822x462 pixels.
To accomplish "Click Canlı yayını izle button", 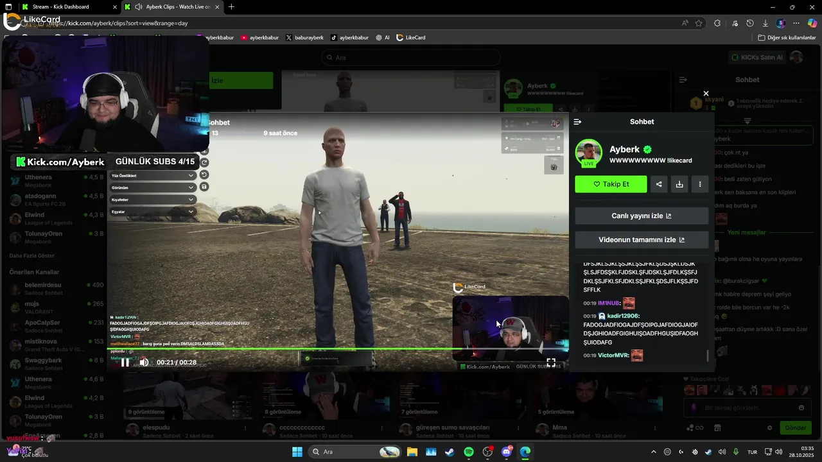I will 642,216.
